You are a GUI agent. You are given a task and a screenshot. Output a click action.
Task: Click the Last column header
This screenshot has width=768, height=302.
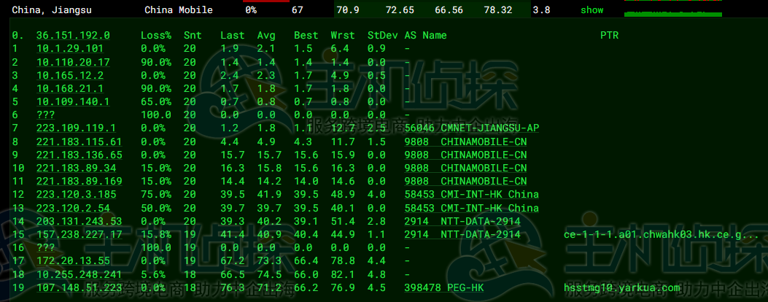point(233,35)
